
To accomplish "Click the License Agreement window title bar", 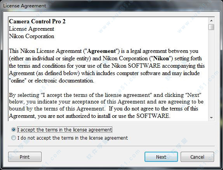I will pyautogui.click(x=111, y=6).
